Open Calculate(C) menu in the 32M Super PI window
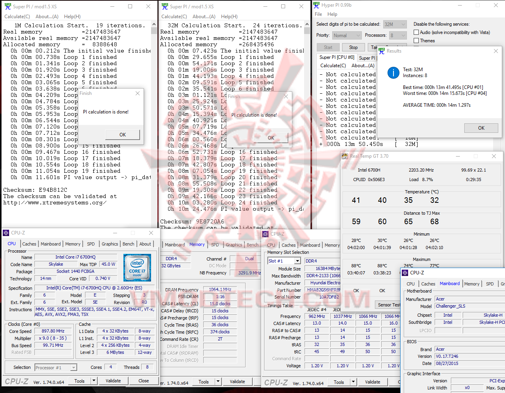 tap(174, 17)
